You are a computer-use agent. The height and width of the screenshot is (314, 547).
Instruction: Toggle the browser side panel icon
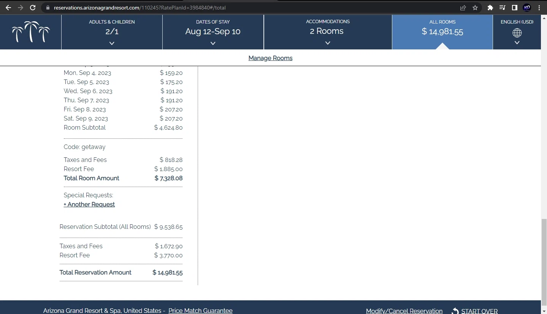tap(514, 8)
